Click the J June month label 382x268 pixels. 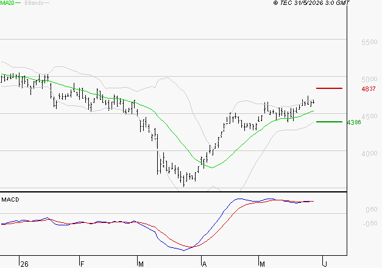325,264
